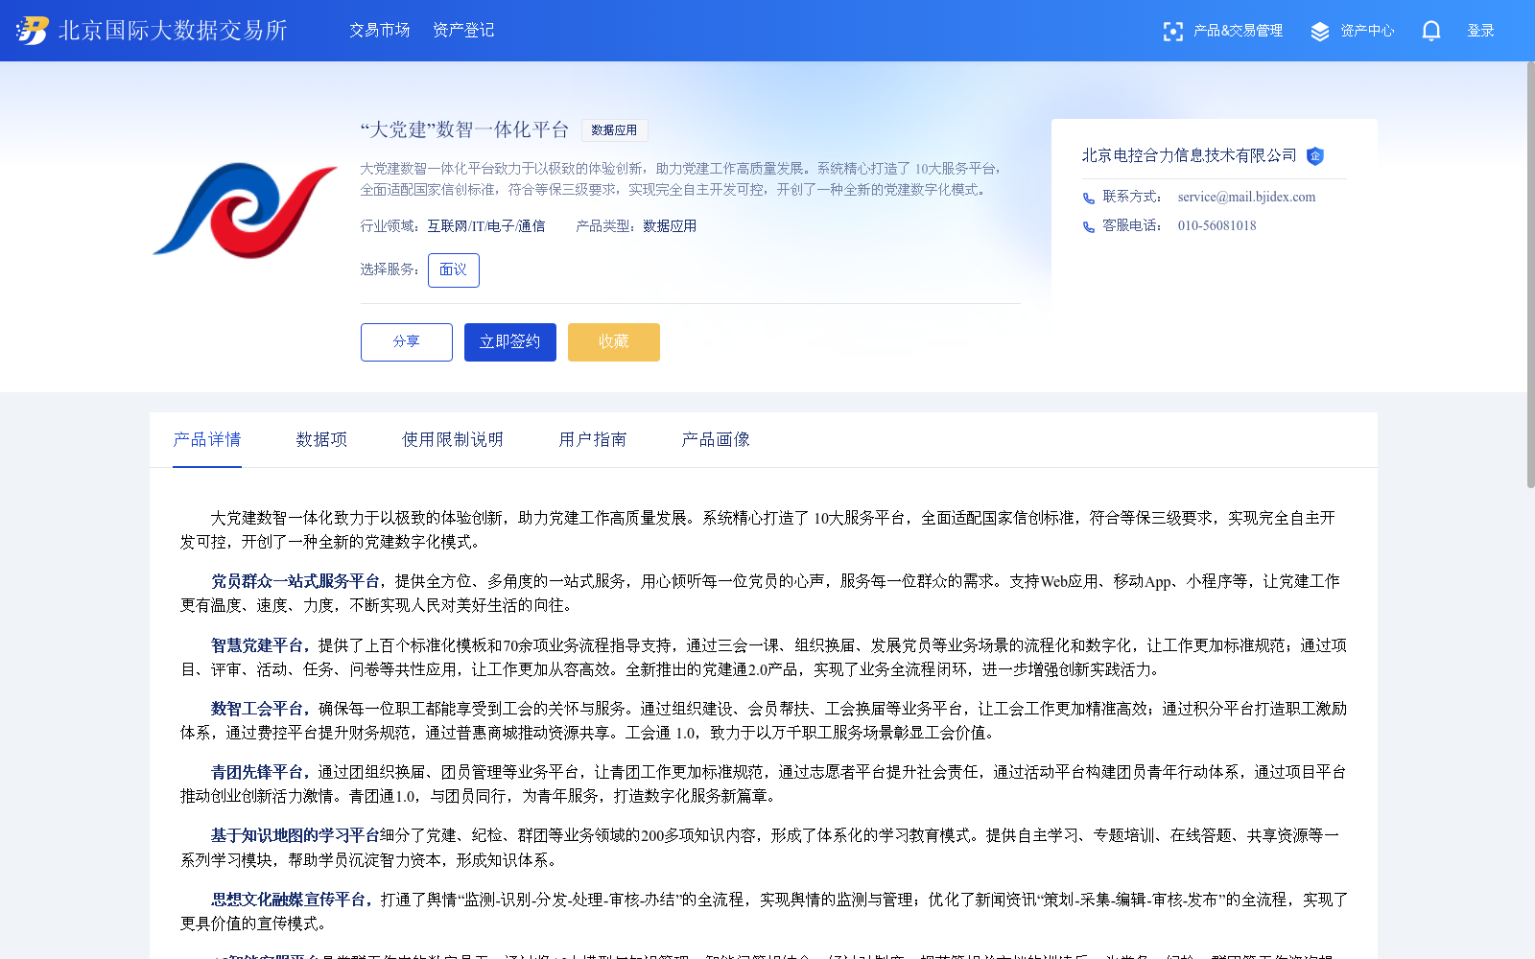Click the blue enterprise verification badge
This screenshot has width=1535, height=959.
click(1315, 156)
